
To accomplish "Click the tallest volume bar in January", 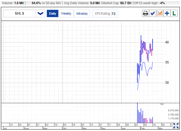I will coord(137,112).
